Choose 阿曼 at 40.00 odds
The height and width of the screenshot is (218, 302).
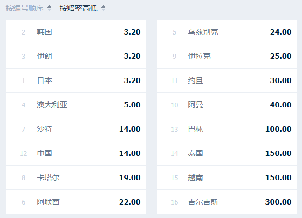pyautogui.click(x=227, y=105)
